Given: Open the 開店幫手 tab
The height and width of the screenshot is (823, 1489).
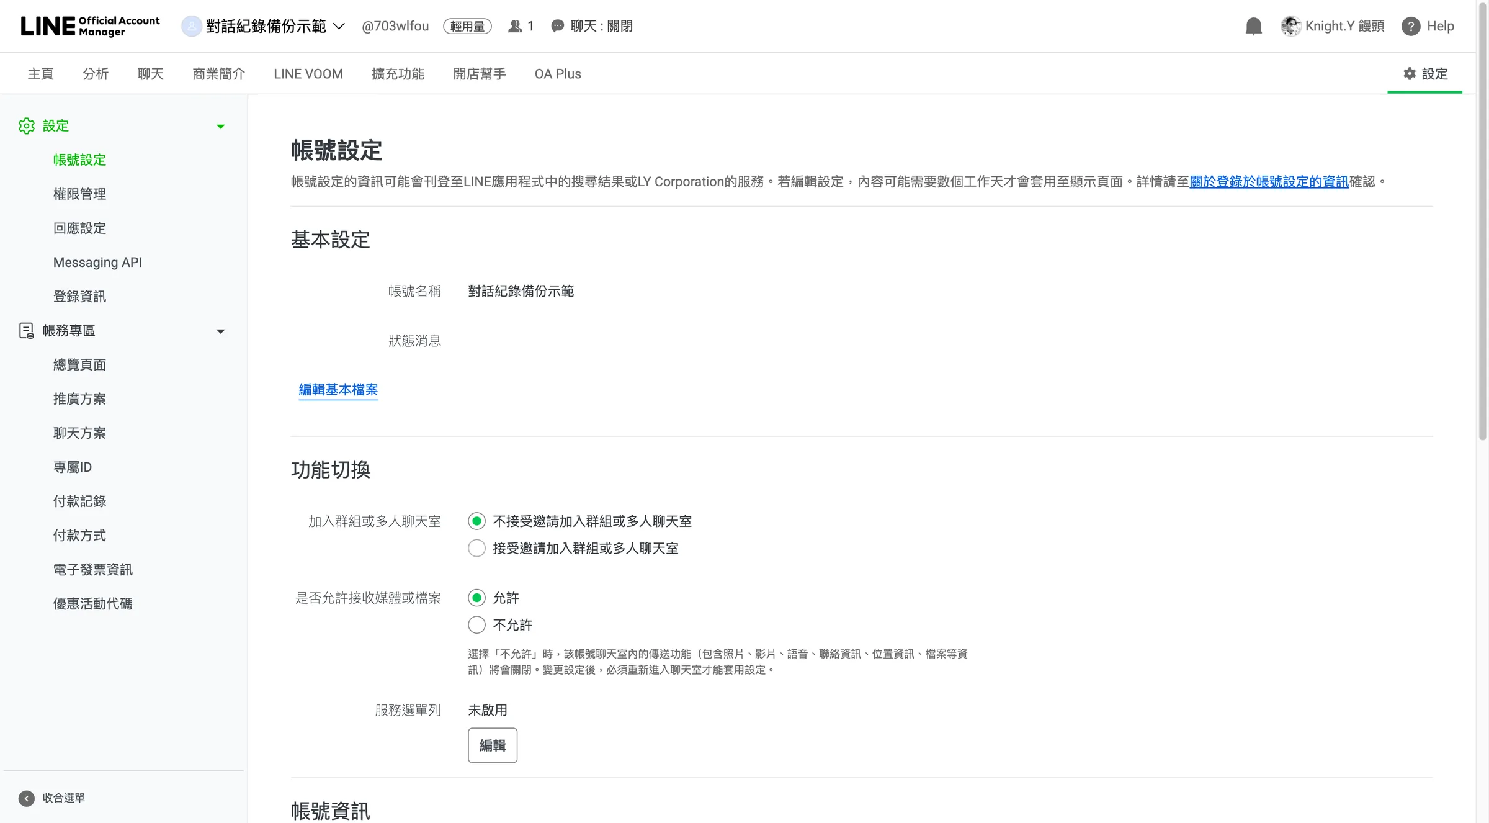Looking at the screenshot, I should 480,74.
